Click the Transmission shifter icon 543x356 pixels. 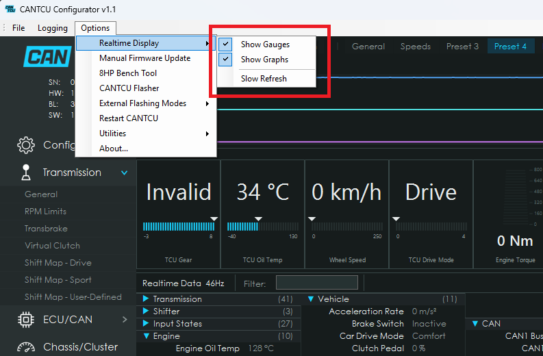[x=26, y=173]
